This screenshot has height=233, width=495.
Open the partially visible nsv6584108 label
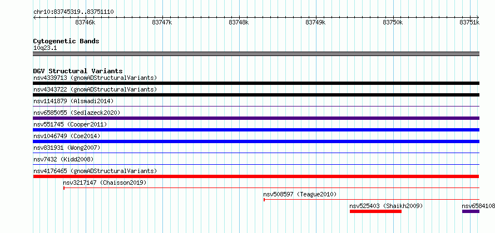[x=478, y=206]
